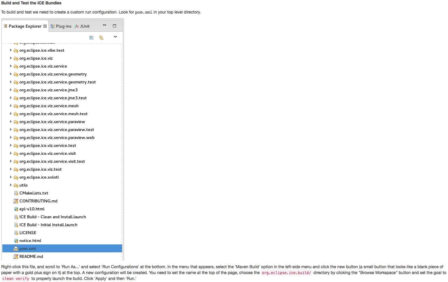Click ICE Build Clean and Install.launch icon
448x282 pixels.
(x=16, y=217)
